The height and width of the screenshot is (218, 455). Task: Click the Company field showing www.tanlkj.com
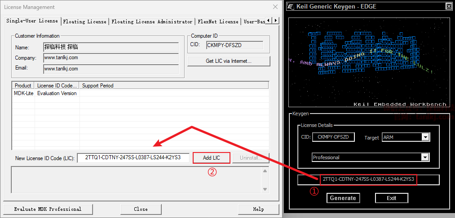pyautogui.click(x=111, y=58)
